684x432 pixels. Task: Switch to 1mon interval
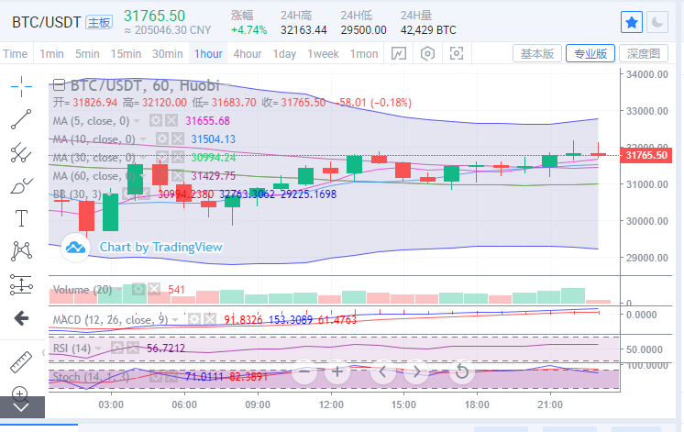tap(364, 54)
